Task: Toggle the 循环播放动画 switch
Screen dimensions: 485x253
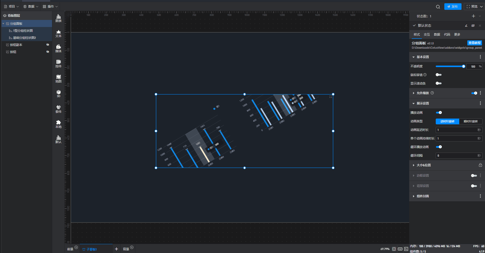Action: pos(439,147)
